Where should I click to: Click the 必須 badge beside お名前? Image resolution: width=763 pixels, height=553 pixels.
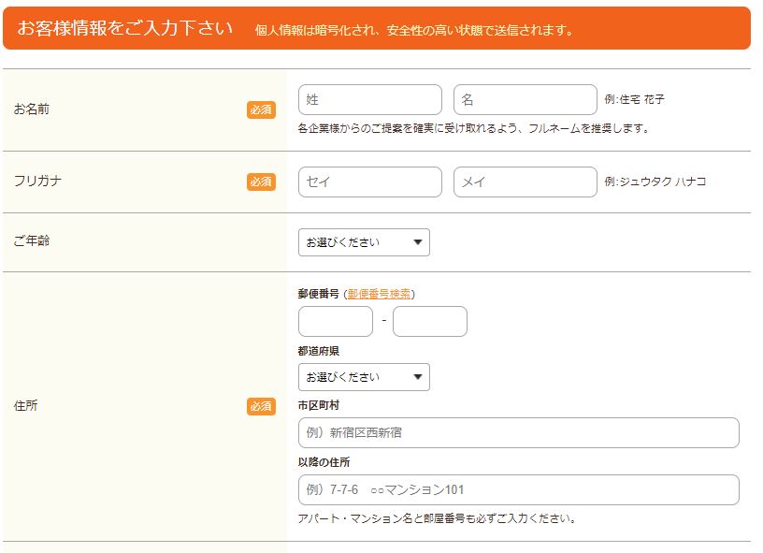261,109
